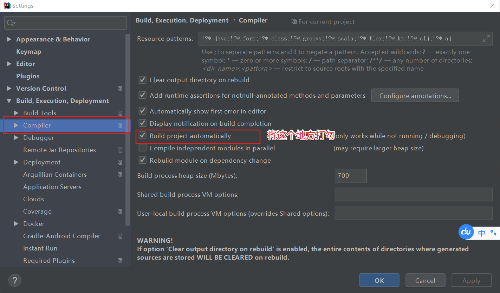Close the Settings dialog window

pos(492,6)
